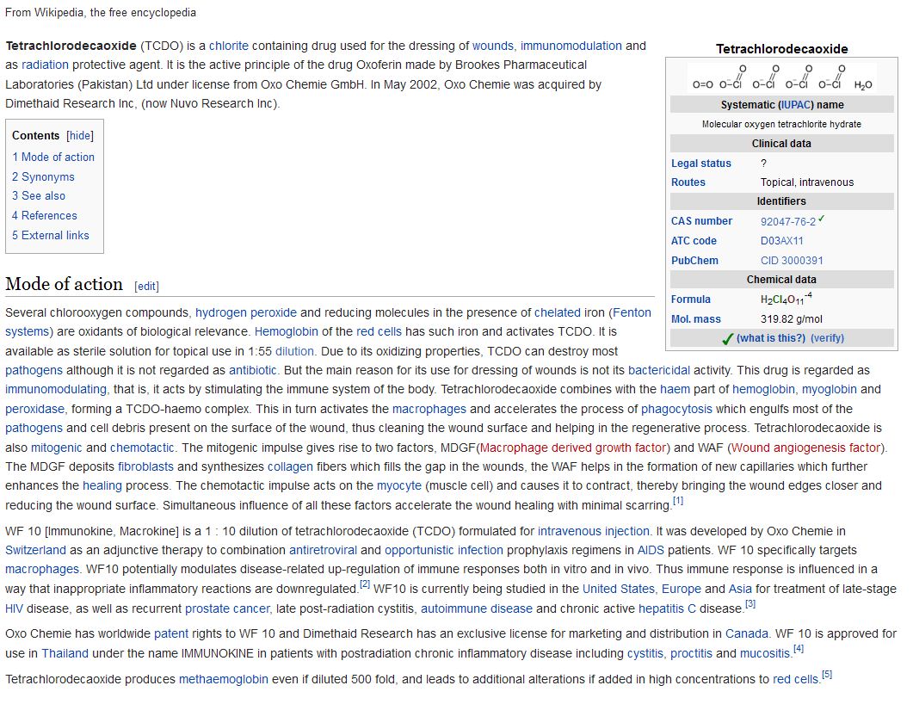913x704 pixels.
Task: Click the ATC code D03AX11 link
Action: tap(781, 241)
